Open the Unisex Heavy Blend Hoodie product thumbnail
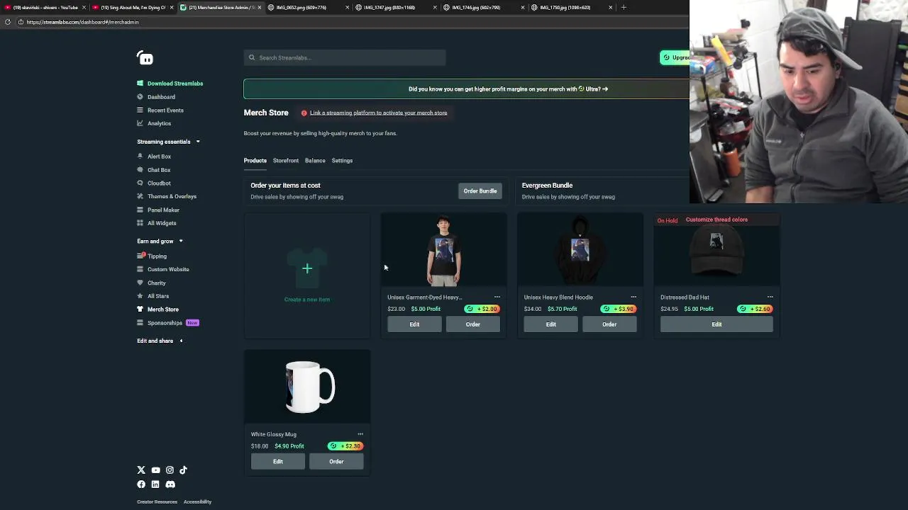Image resolution: width=908 pixels, height=510 pixels. coord(580,251)
